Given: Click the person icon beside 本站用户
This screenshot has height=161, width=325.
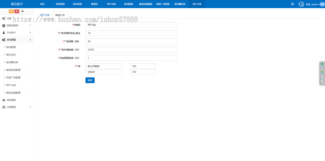Looking at the screenshot, I should pyautogui.click(x=4, y=33).
